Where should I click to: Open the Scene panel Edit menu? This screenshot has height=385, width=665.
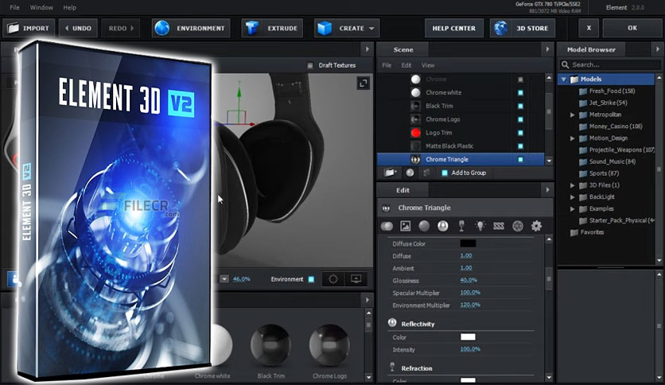(406, 65)
